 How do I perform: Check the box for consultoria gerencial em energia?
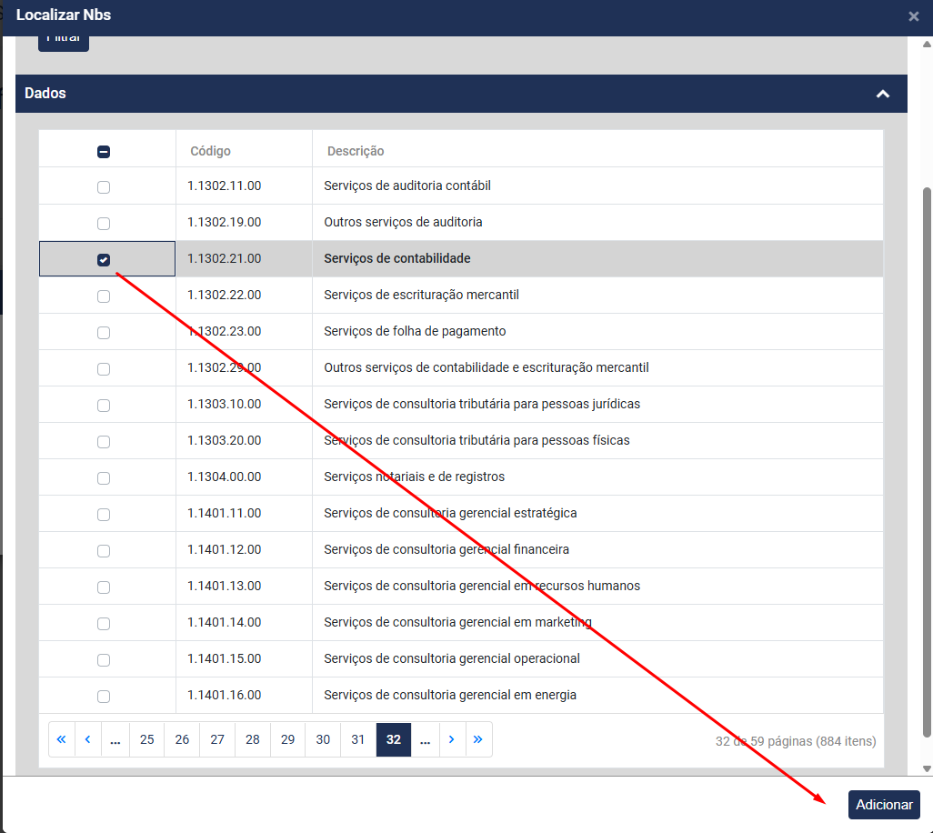click(x=104, y=697)
